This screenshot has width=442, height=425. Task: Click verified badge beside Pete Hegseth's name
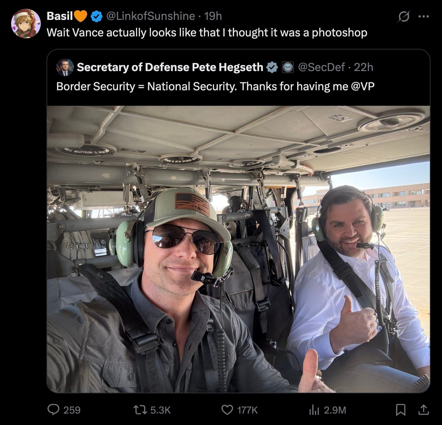[x=272, y=67]
